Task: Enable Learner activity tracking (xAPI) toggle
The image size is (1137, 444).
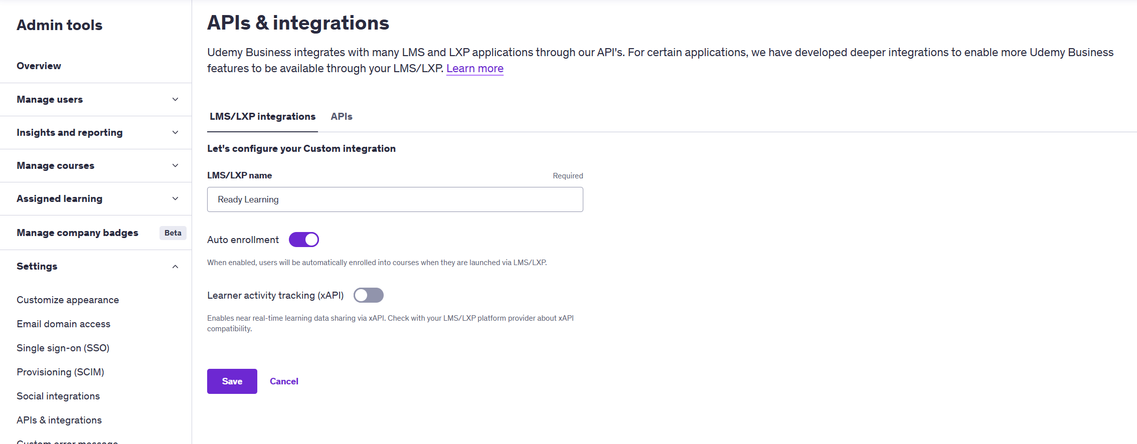Action: [x=369, y=295]
